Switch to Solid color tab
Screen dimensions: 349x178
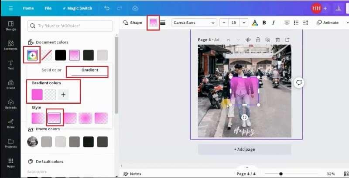tap(51, 70)
